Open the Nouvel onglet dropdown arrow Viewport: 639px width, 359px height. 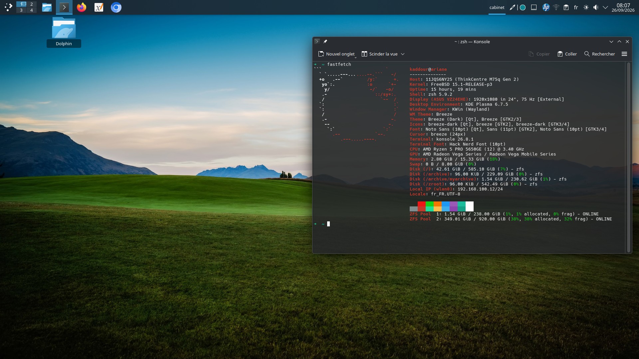pyautogui.click(x=355, y=57)
